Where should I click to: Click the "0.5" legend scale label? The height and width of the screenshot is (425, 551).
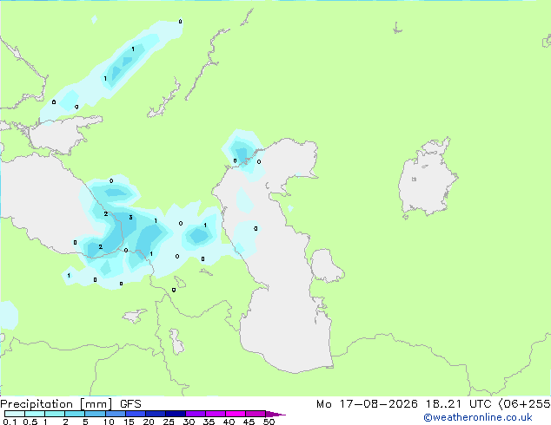30,422
